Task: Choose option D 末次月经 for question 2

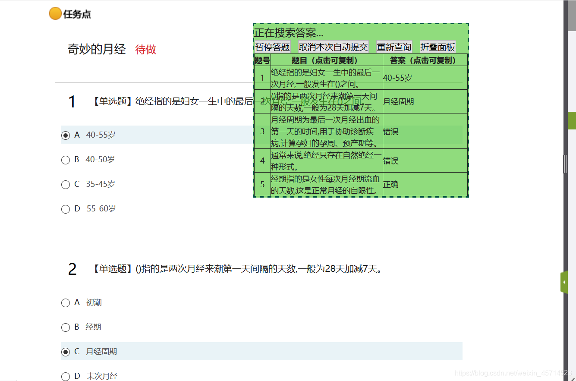Action: [66, 377]
